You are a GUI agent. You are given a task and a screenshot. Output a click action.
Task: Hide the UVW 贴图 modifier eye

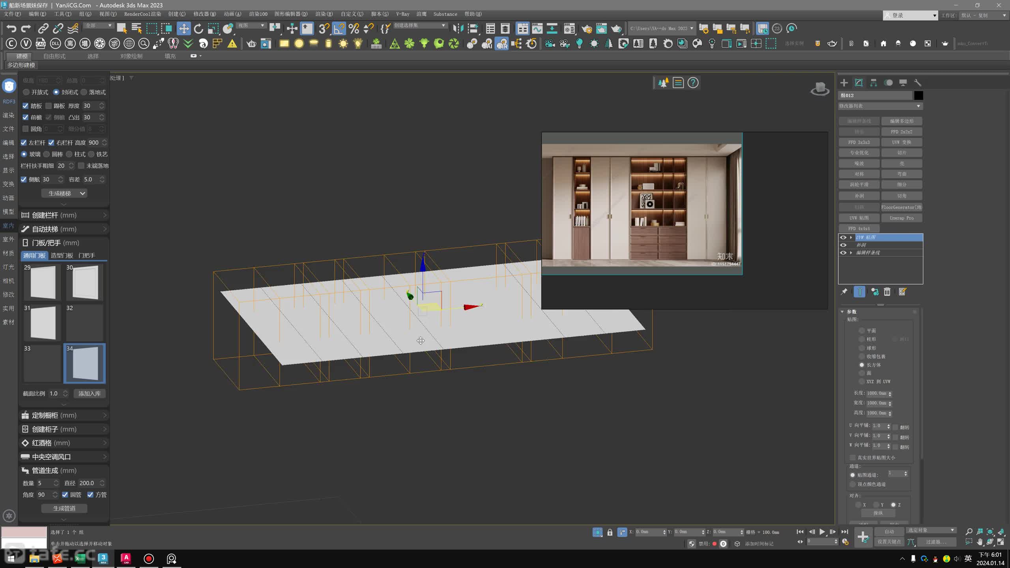[x=844, y=237]
